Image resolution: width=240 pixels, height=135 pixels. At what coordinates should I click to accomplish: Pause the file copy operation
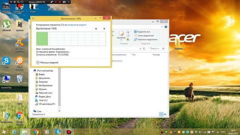point(96,28)
